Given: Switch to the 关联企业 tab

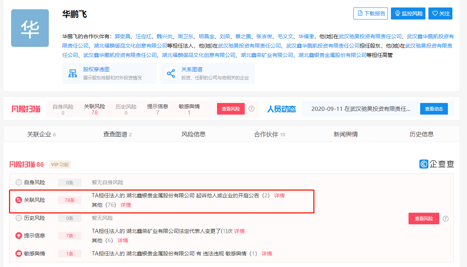Looking at the screenshot, I should pos(42,134).
